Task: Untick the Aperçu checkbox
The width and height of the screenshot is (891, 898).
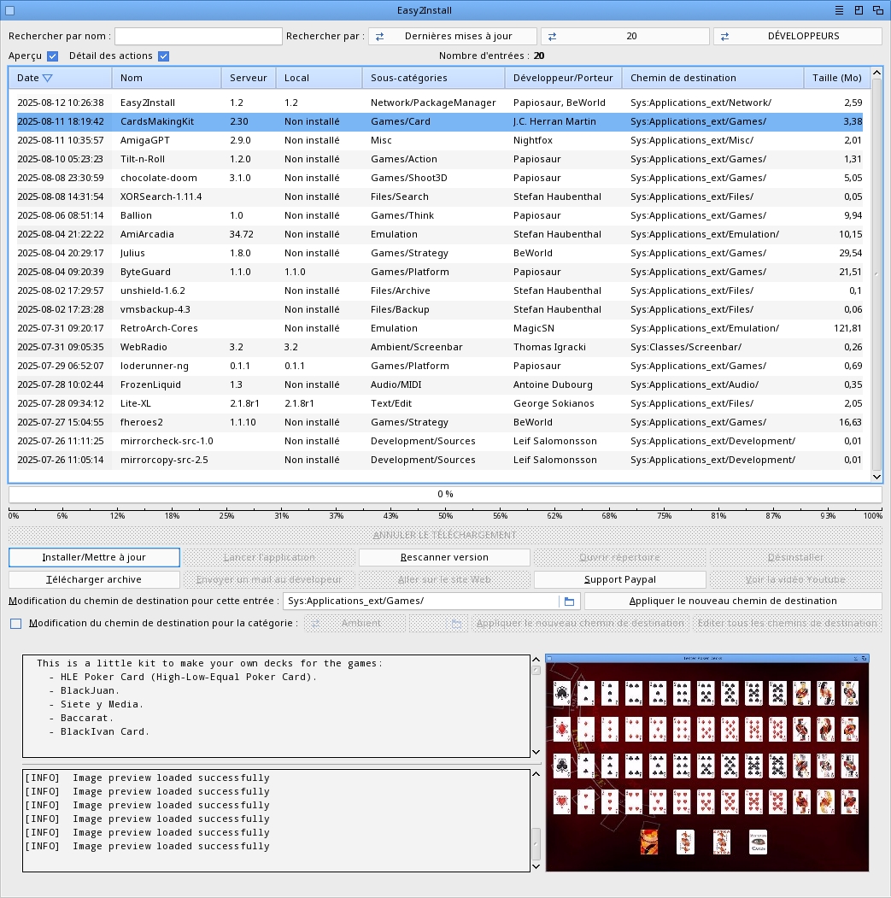Action: (x=52, y=56)
